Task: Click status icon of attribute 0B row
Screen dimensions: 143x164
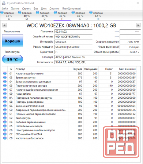Action: point(5,102)
